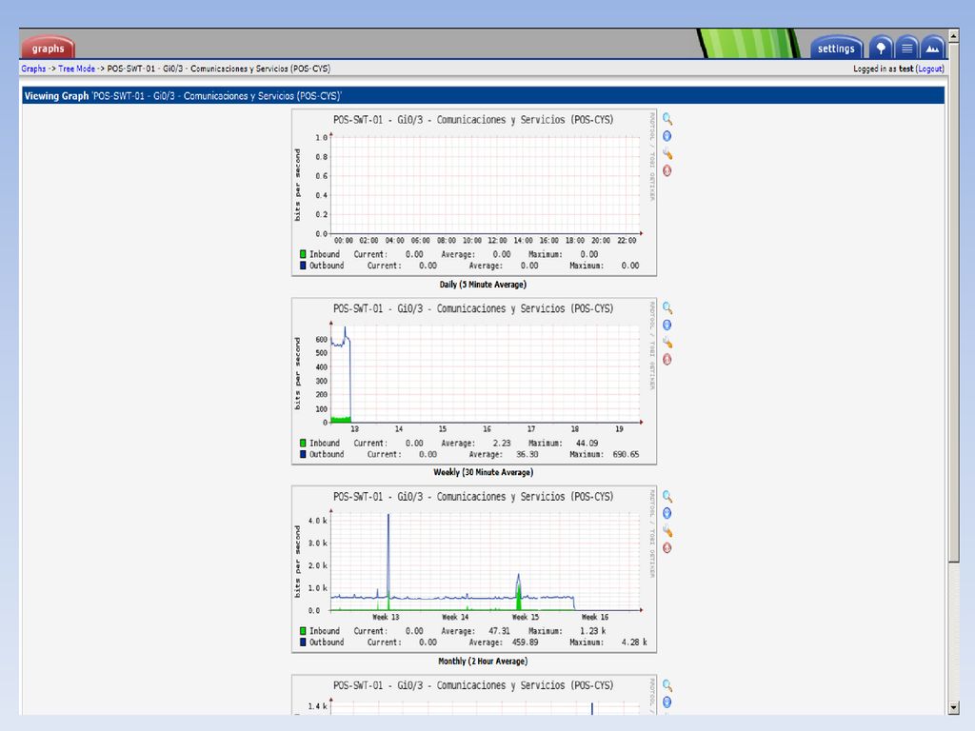
Task: Open the Weekly traffic graph image
Action: pos(474,381)
